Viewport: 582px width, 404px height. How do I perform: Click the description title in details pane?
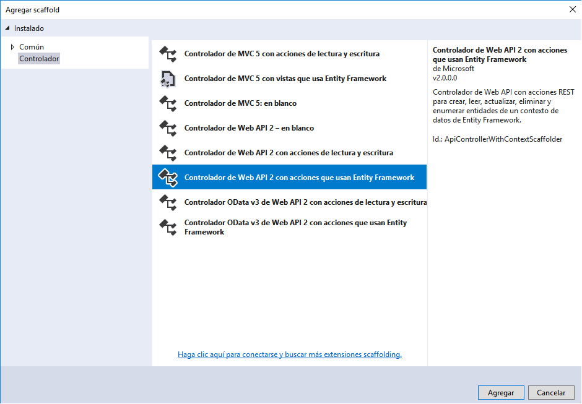[x=500, y=54]
